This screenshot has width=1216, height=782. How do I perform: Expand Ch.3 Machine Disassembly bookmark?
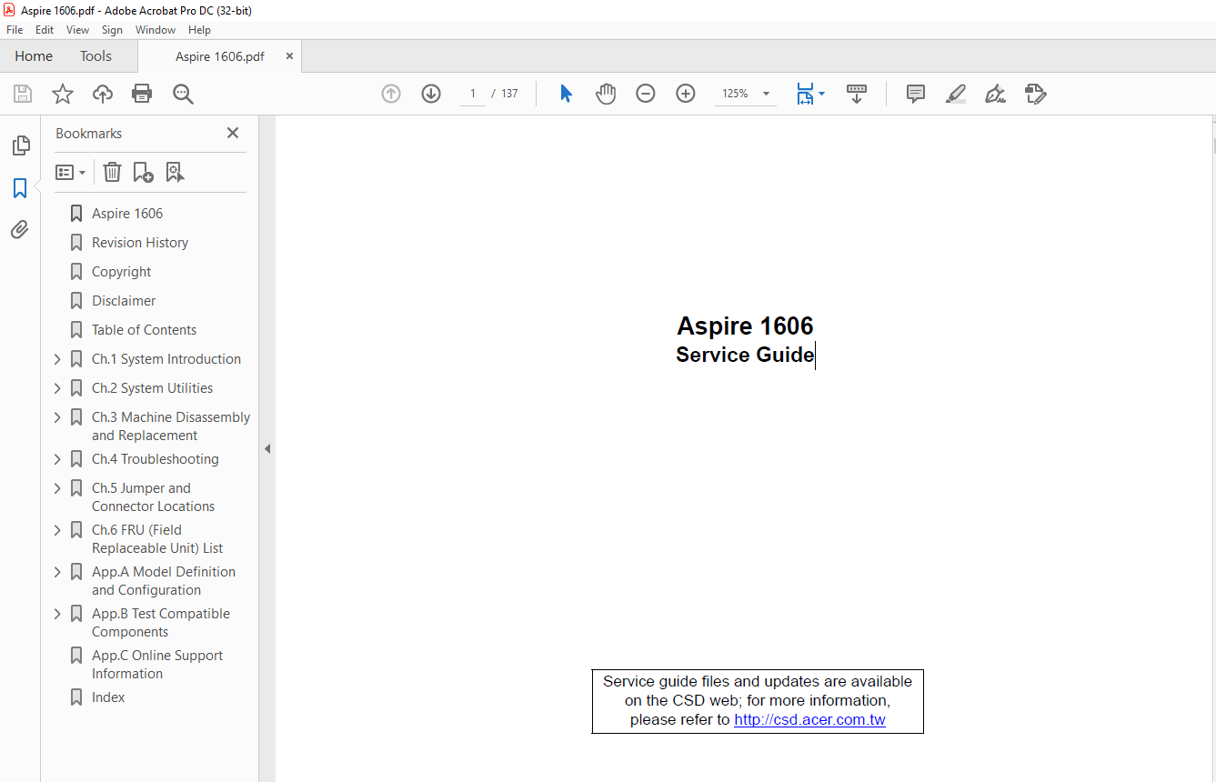[57, 417]
